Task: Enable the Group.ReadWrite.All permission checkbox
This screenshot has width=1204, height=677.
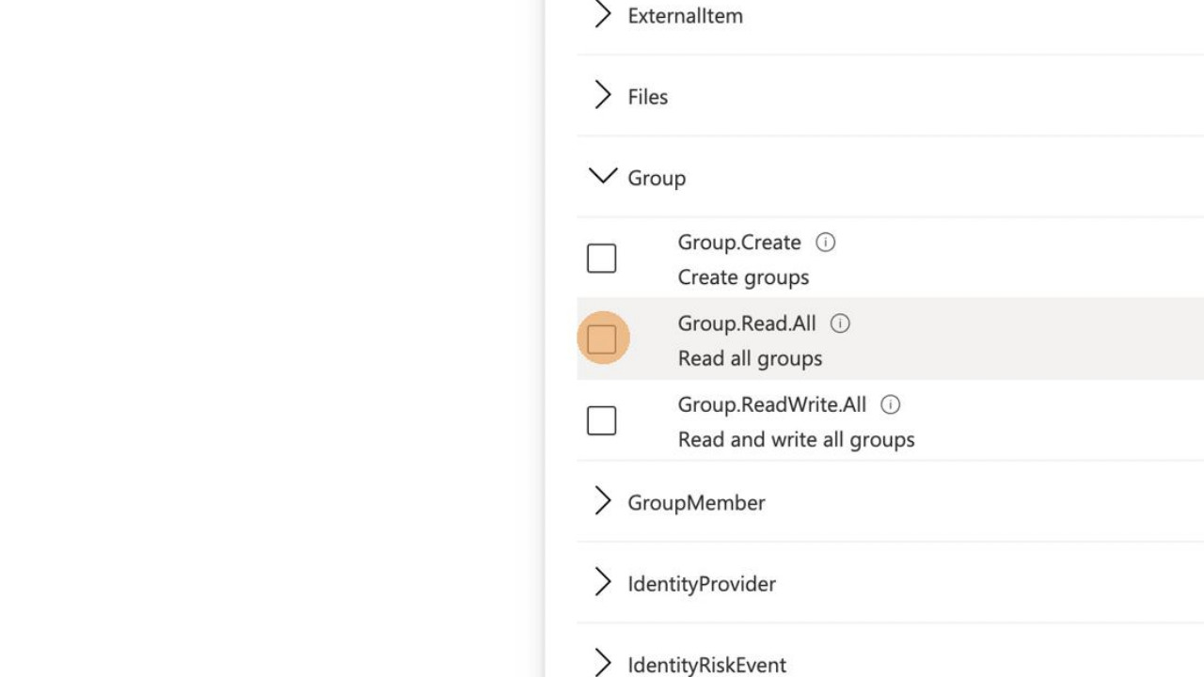Action: click(x=601, y=420)
